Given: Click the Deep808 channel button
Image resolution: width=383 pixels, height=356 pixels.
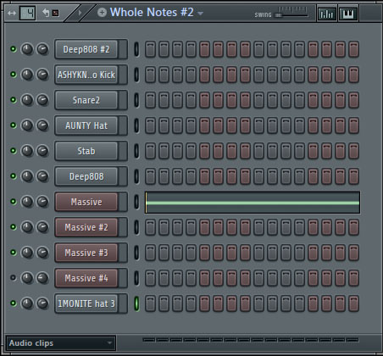Looking at the screenshot, I should click(x=86, y=176).
